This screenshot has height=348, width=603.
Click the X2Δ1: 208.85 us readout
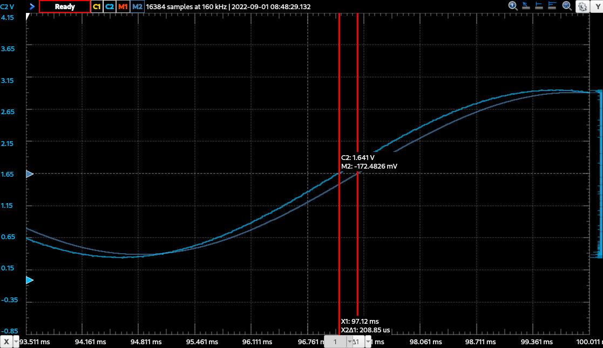point(365,330)
